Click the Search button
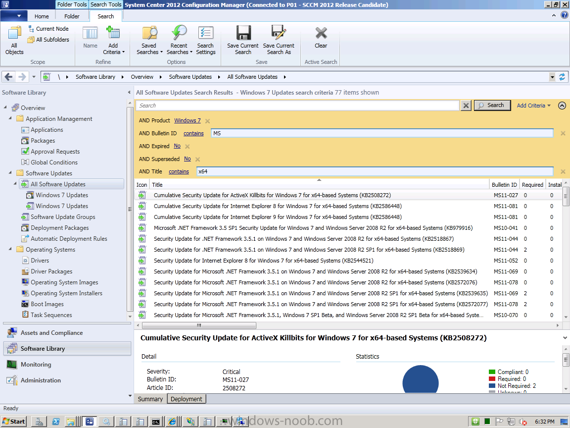Image resolution: width=570 pixels, height=428 pixels. pos(492,106)
